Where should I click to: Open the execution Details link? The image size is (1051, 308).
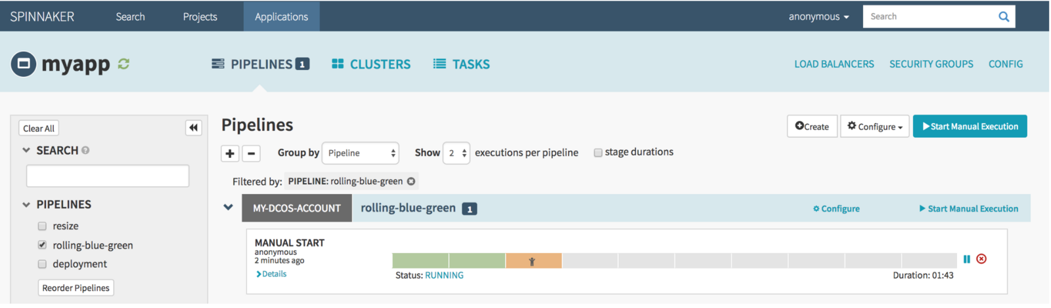[271, 274]
